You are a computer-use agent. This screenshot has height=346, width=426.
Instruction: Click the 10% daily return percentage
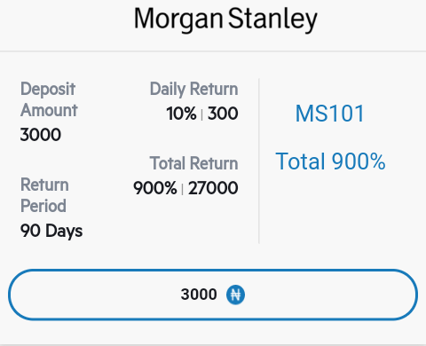(181, 114)
